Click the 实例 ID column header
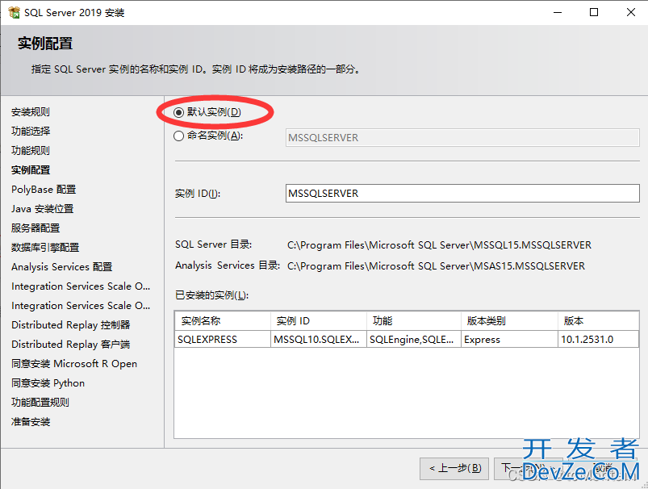This screenshot has width=648, height=489. tap(319, 321)
